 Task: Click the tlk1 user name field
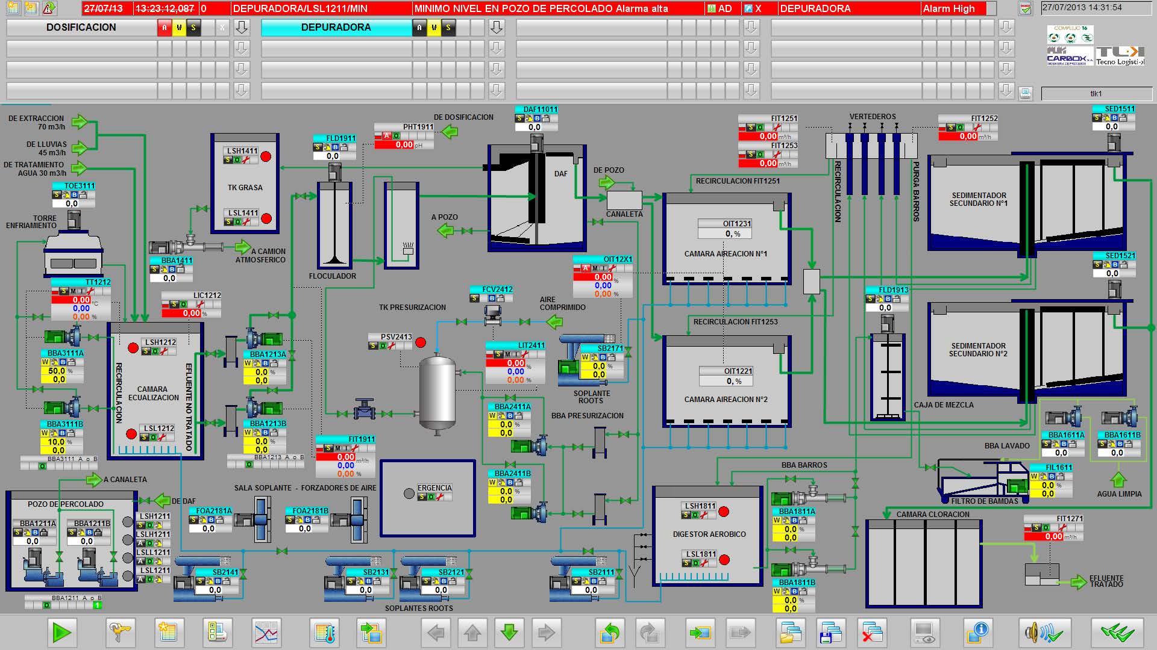[x=1096, y=93]
